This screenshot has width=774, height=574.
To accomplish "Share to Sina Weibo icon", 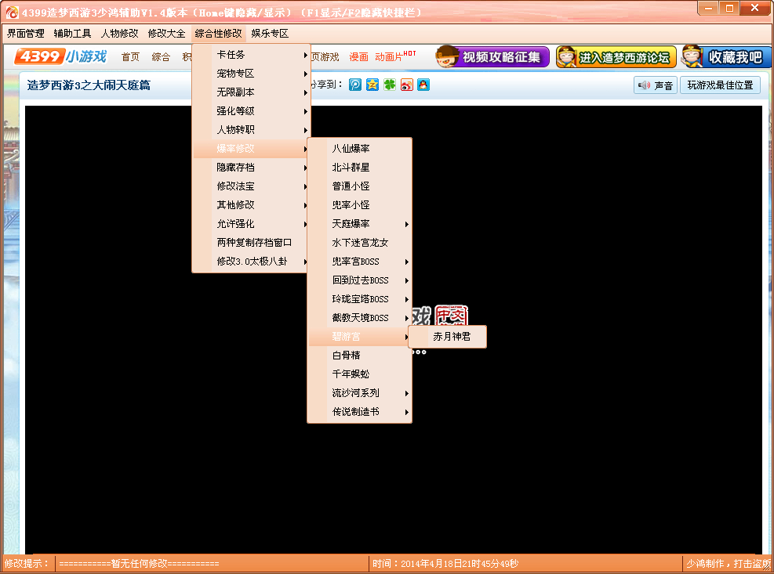I will 406,85.
